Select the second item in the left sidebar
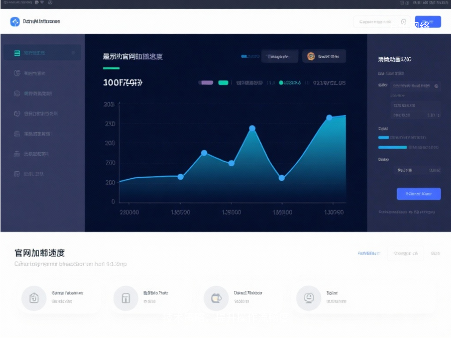 [35, 73]
